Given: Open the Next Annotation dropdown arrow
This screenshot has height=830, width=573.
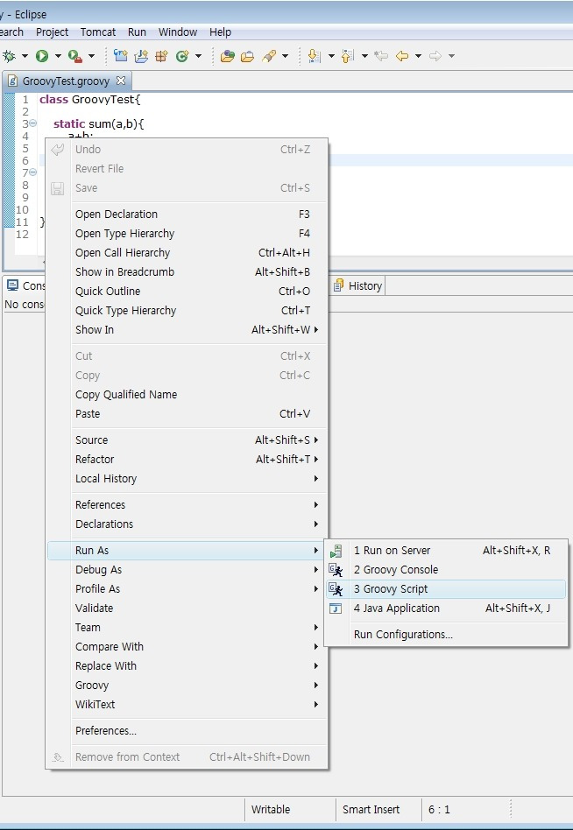Looking at the screenshot, I should [x=331, y=55].
